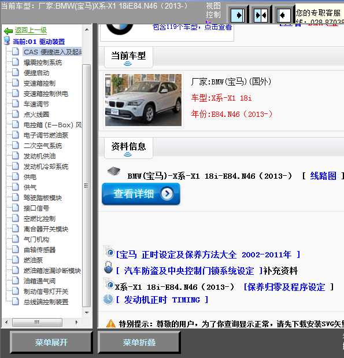Open 总线端控制装置 entry
The height and width of the screenshot is (358, 344).
pyautogui.click(x=46, y=302)
